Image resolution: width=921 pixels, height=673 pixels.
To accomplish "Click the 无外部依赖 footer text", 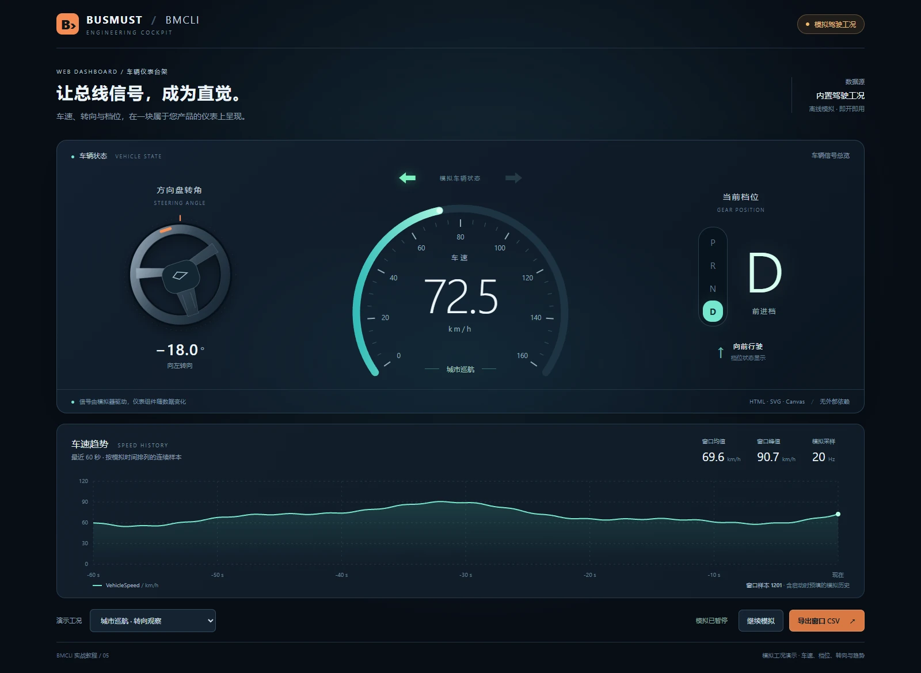I will click(835, 402).
